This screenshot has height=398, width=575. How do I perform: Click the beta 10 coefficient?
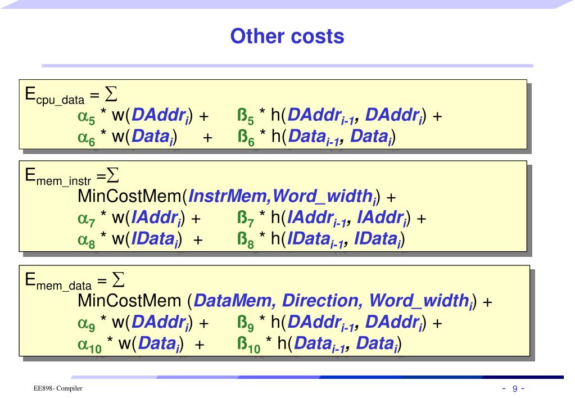click(x=248, y=346)
